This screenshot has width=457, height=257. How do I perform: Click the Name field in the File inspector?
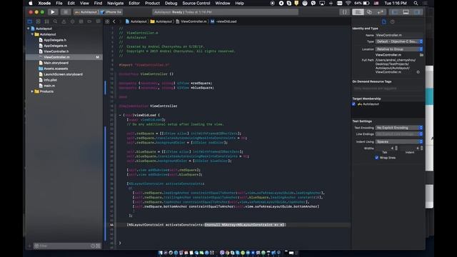click(x=399, y=35)
